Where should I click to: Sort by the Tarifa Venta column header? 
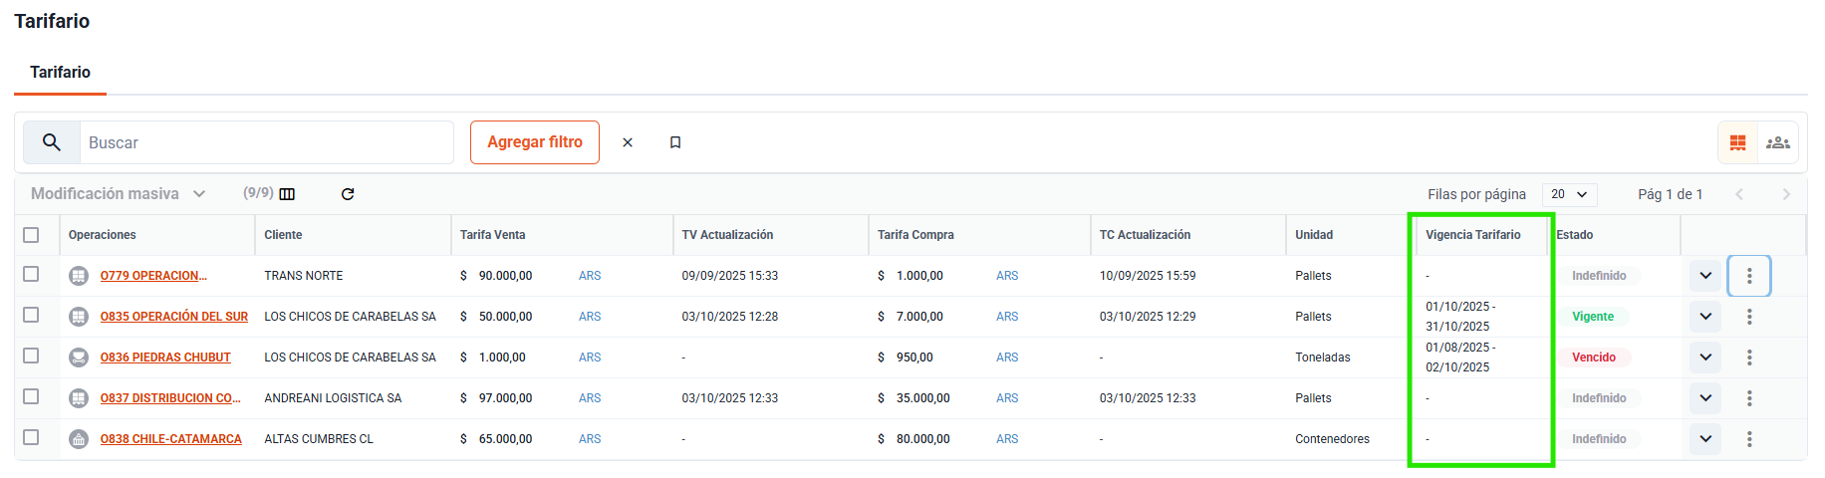coord(492,235)
